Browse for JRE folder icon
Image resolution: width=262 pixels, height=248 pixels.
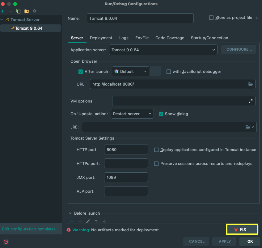tap(247, 127)
